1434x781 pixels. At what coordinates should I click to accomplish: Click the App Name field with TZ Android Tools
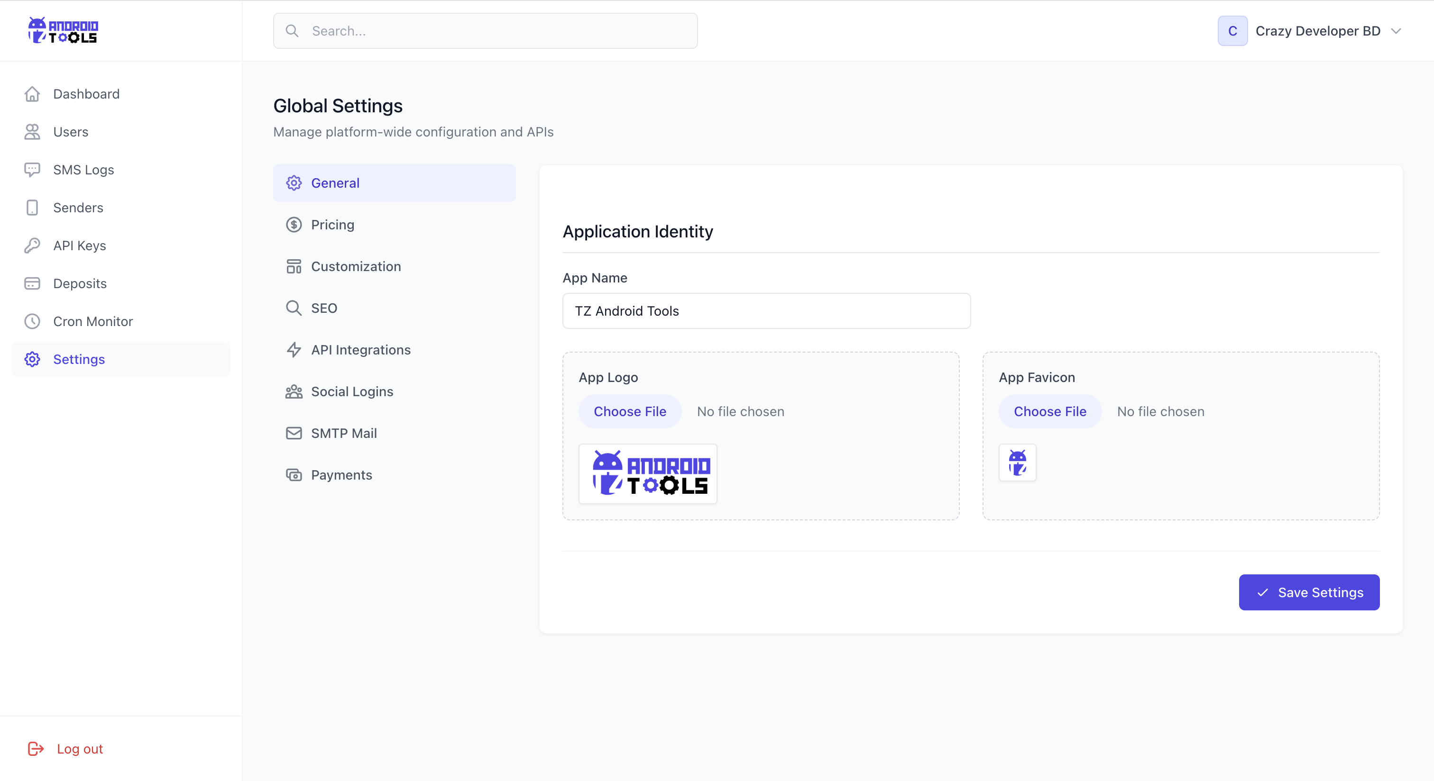[x=766, y=311]
